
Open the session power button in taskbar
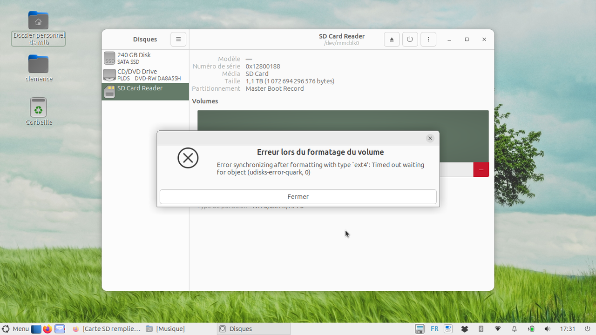(587, 329)
